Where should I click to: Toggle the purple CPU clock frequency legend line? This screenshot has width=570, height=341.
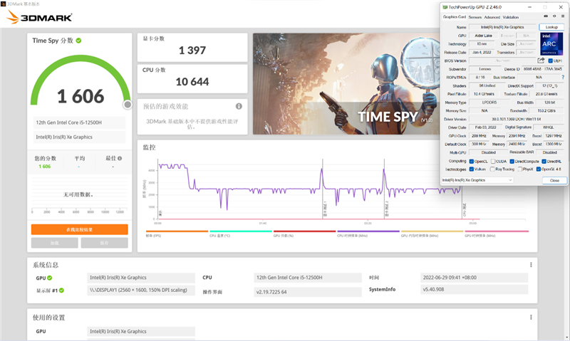368,231
